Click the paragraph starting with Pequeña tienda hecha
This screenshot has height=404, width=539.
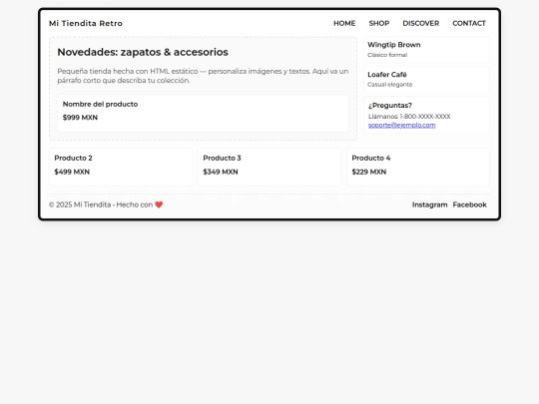[203, 76]
